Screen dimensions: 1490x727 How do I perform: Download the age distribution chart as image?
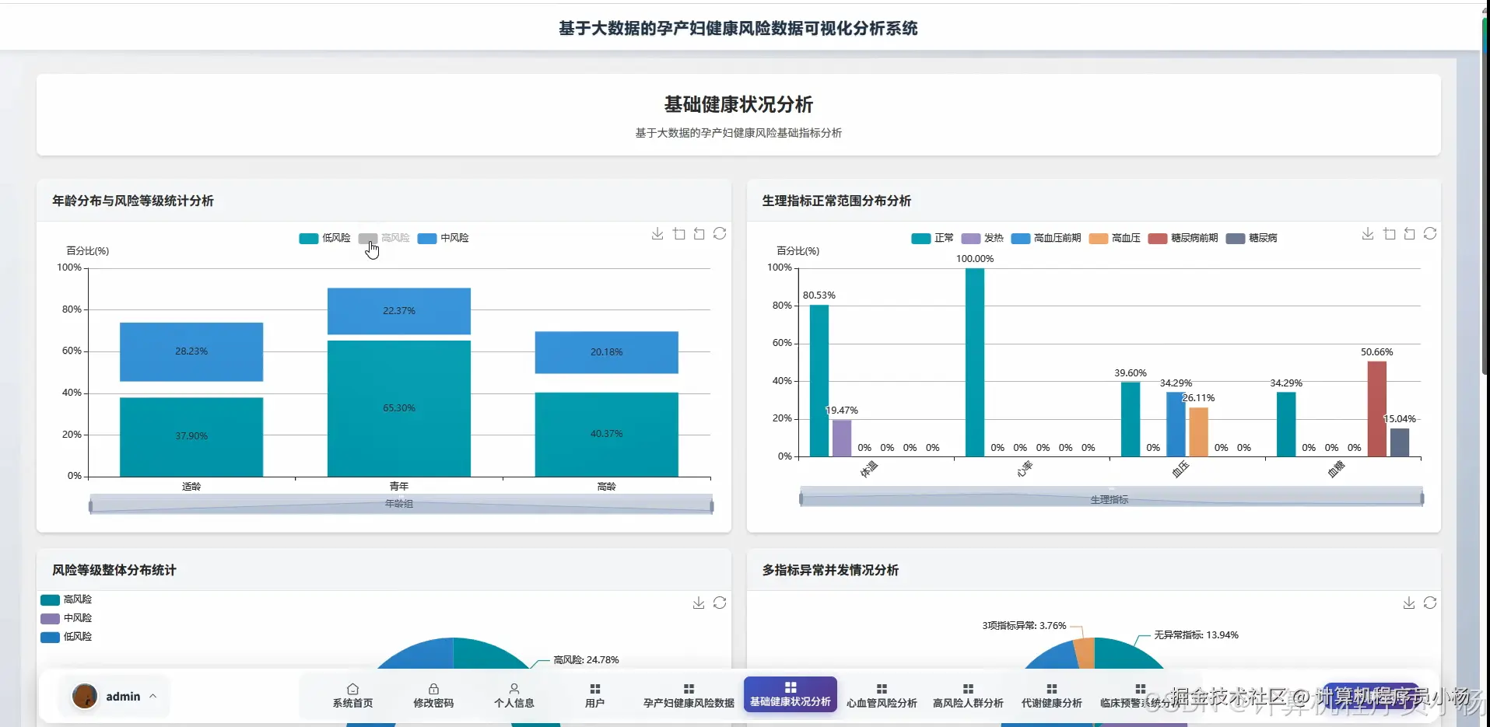pyautogui.click(x=657, y=234)
